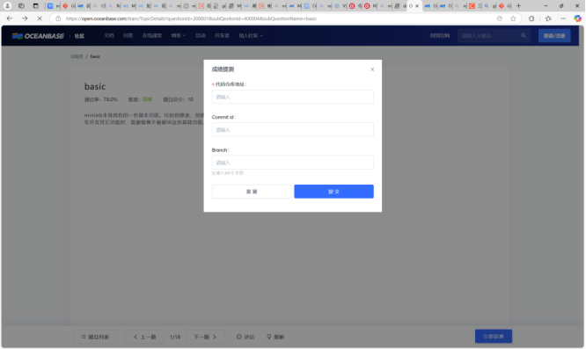Click the 登录/注册 button
The image size is (586, 349).
(x=554, y=36)
